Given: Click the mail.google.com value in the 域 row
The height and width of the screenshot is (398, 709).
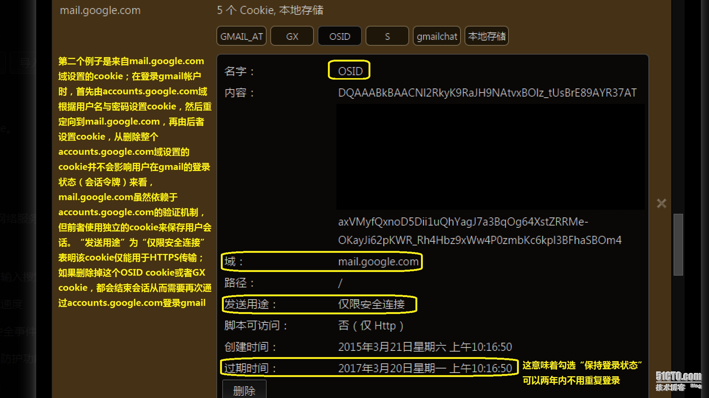Looking at the screenshot, I should 378,262.
